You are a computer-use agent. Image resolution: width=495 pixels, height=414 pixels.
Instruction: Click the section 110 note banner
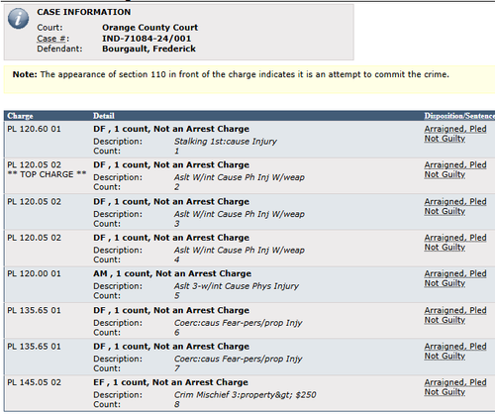[x=249, y=79]
